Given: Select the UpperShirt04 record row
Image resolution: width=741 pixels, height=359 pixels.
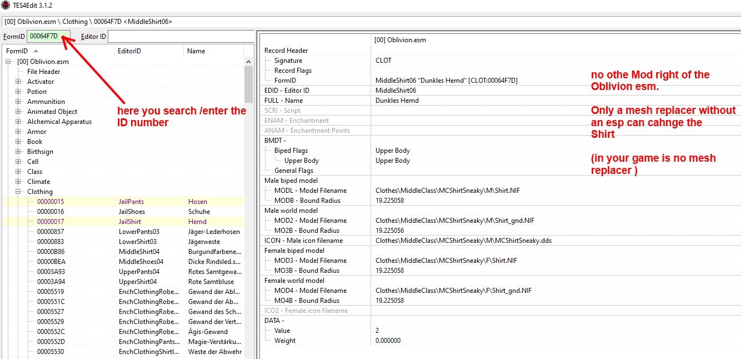Looking at the screenshot, I should 123,282.
